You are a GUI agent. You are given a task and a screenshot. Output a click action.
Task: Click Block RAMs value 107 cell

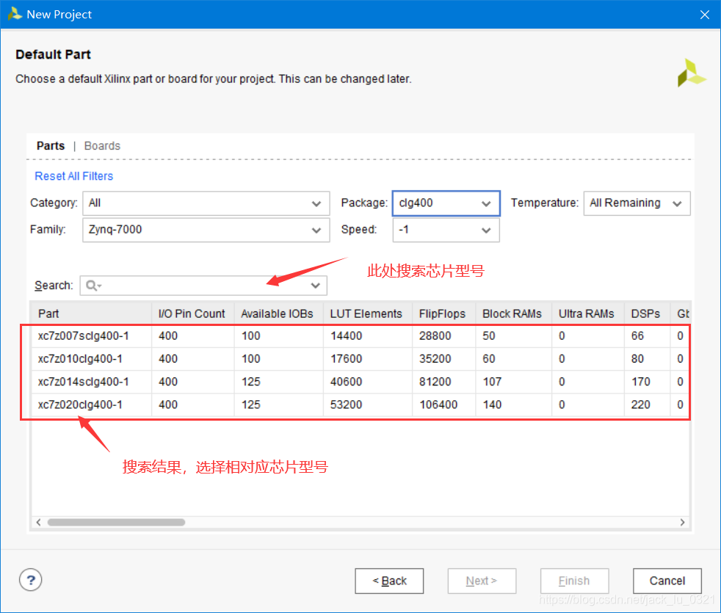click(514, 382)
